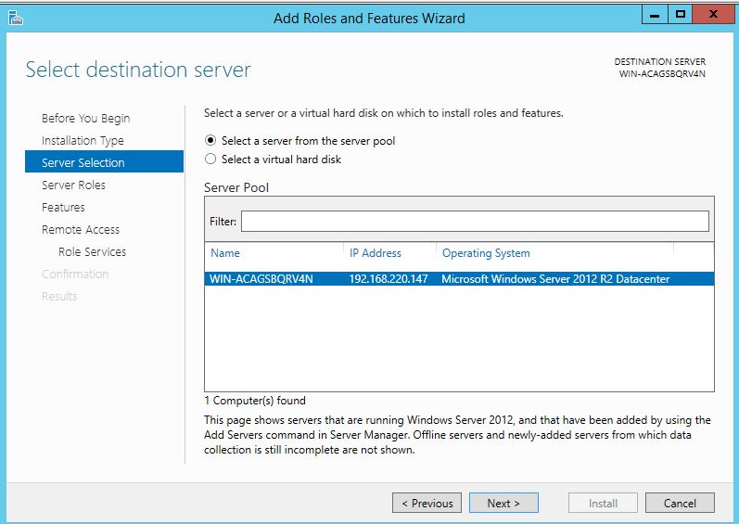Screen dimensions: 739x524
Task: Go to Before You Begin step
Action: 85,119
